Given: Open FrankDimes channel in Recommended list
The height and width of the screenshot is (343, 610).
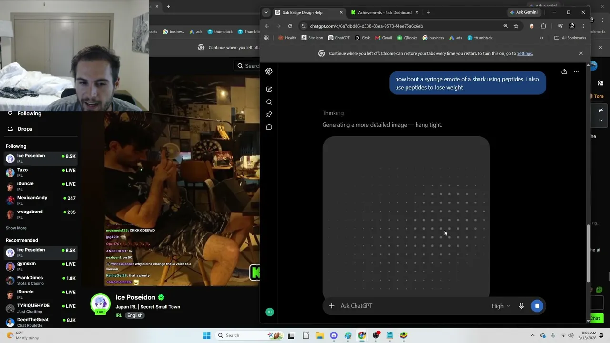Looking at the screenshot, I should 41,280.
